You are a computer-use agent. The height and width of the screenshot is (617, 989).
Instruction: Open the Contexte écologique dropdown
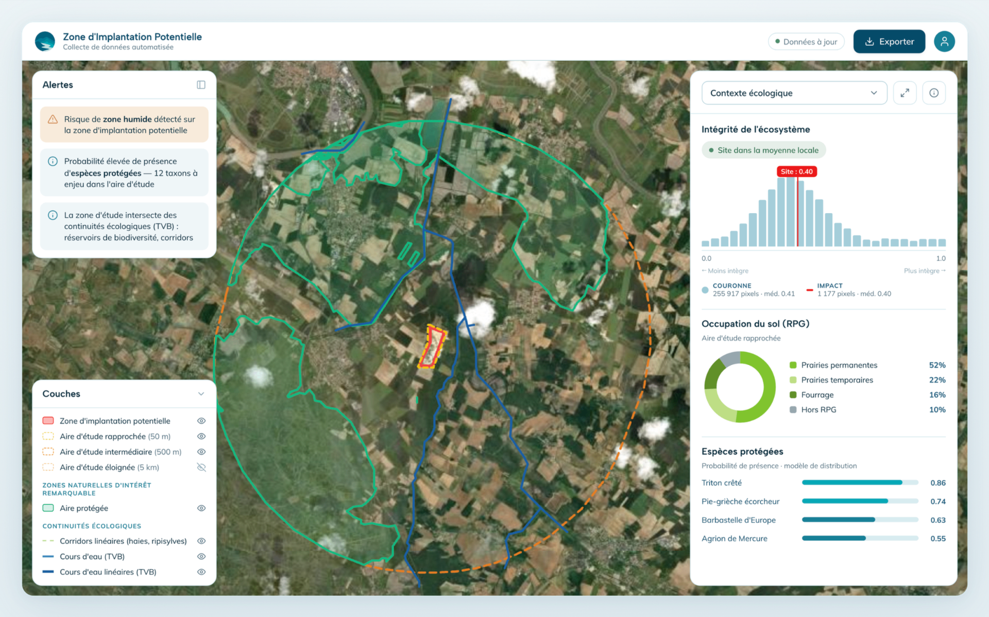(794, 93)
